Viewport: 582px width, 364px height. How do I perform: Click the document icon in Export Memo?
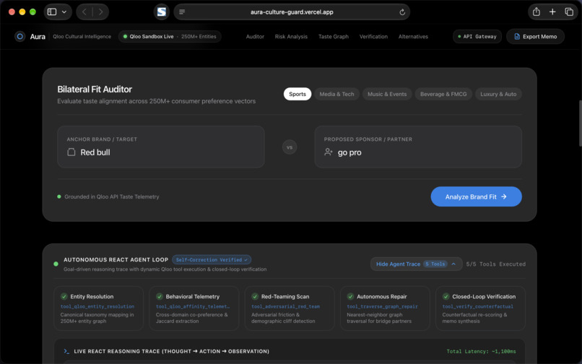pyautogui.click(x=517, y=36)
